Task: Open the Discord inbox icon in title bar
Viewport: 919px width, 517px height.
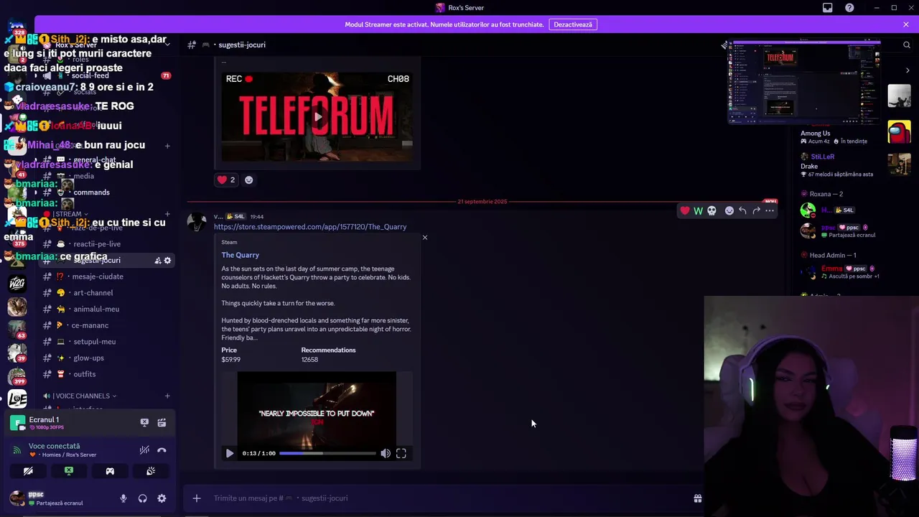Action: [827, 8]
